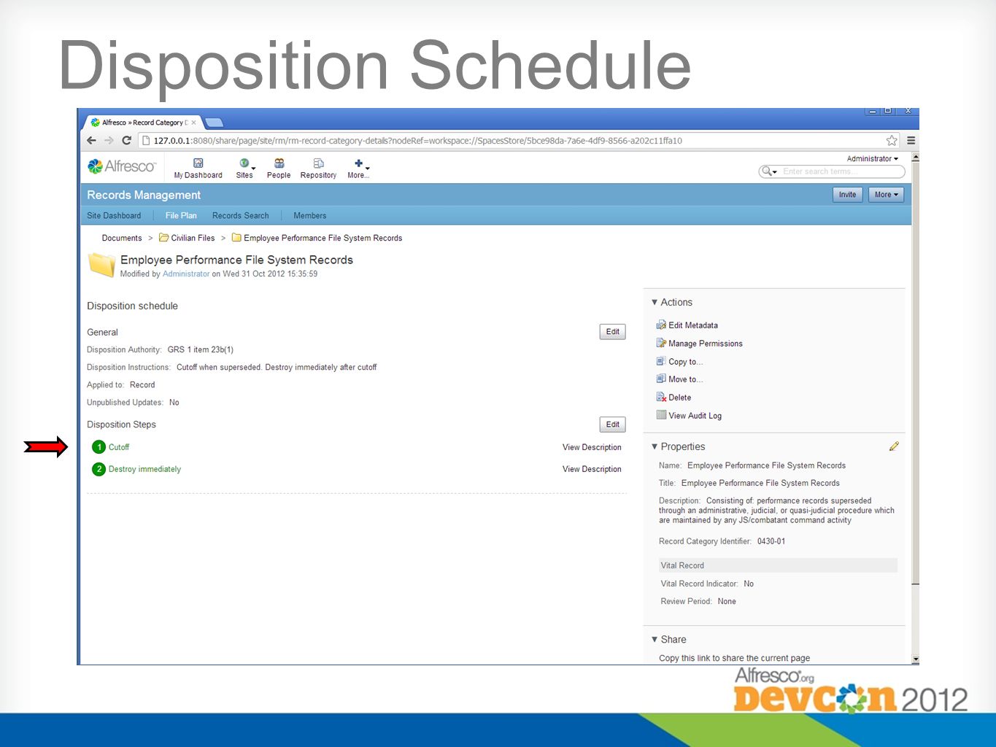View Description for Destroy immediately
Screen dimensions: 996x747
click(x=592, y=469)
